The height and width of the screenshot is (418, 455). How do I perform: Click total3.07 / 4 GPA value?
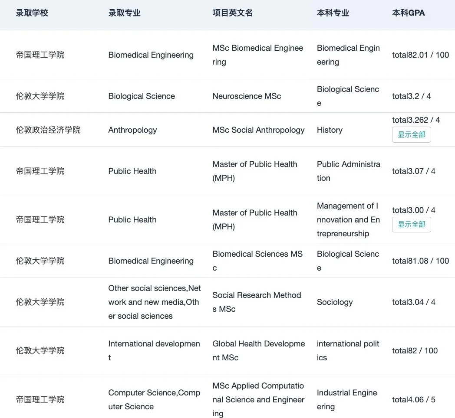413,171
